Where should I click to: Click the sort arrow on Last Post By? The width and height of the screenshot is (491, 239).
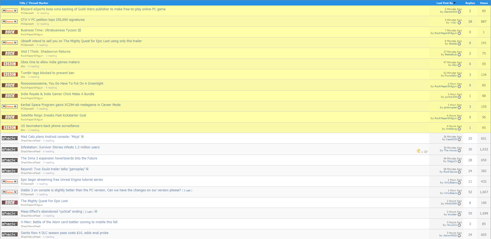pyautogui.click(x=455, y=3)
